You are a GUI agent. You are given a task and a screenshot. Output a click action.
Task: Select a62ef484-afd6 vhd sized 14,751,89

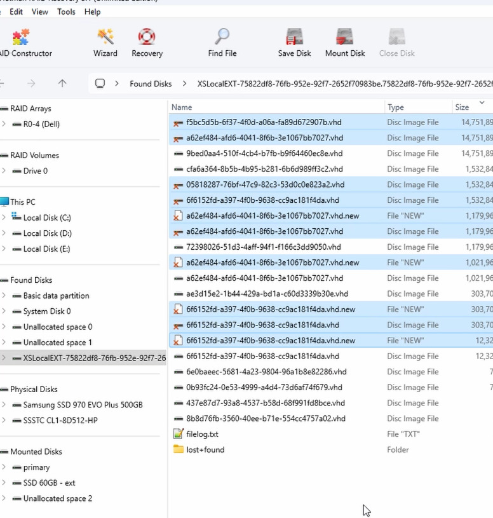(x=331, y=138)
